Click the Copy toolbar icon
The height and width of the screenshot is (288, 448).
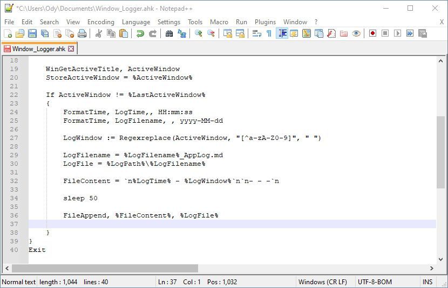click(x=111, y=33)
